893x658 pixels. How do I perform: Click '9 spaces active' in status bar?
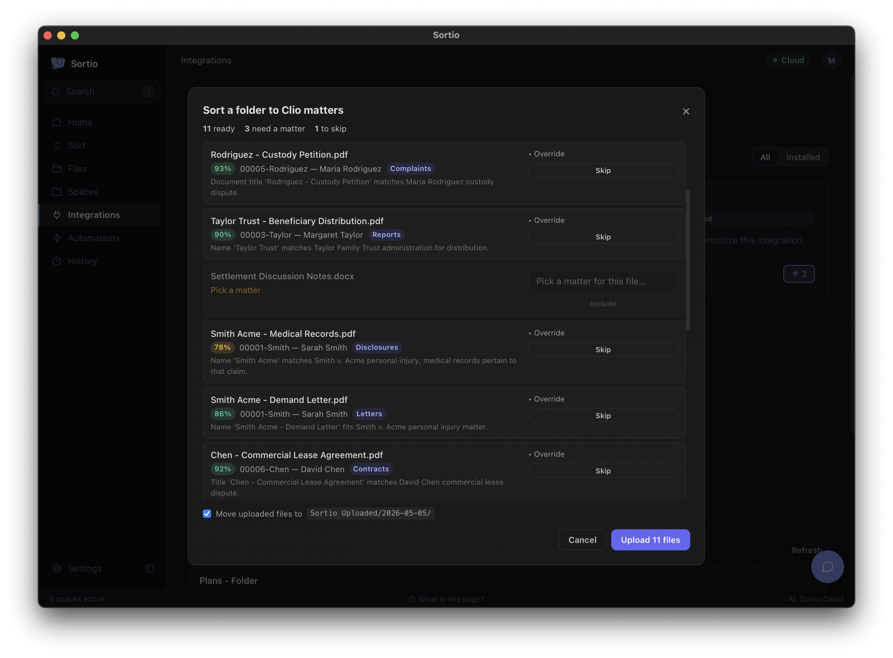[77, 599]
